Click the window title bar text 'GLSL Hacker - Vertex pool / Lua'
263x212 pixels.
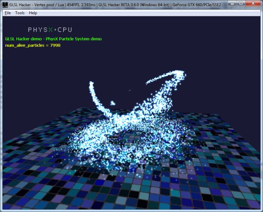tap(36, 5)
